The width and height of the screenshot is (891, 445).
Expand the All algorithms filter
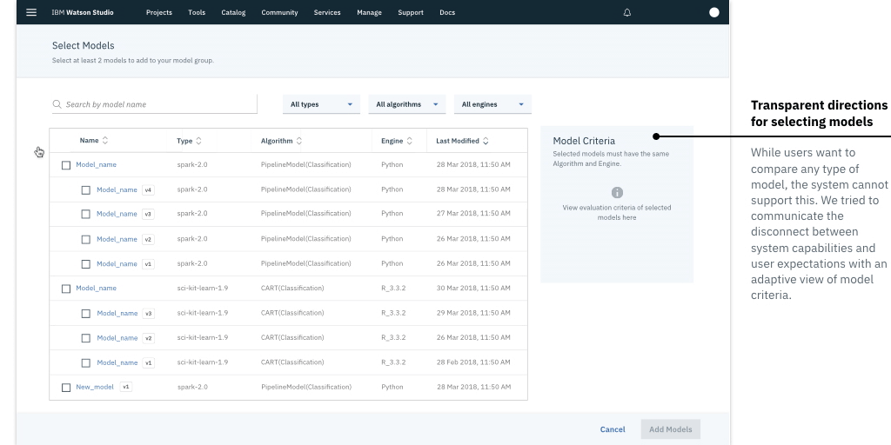click(407, 104)
